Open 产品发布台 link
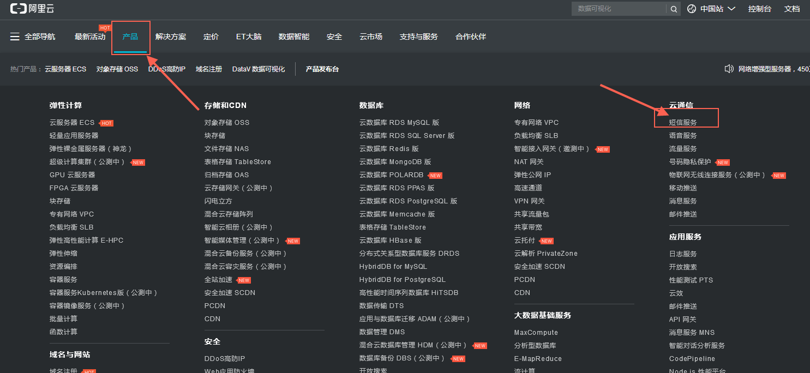Image resolution: width=810 pixels, height=373 pixels. click(322, 69)
